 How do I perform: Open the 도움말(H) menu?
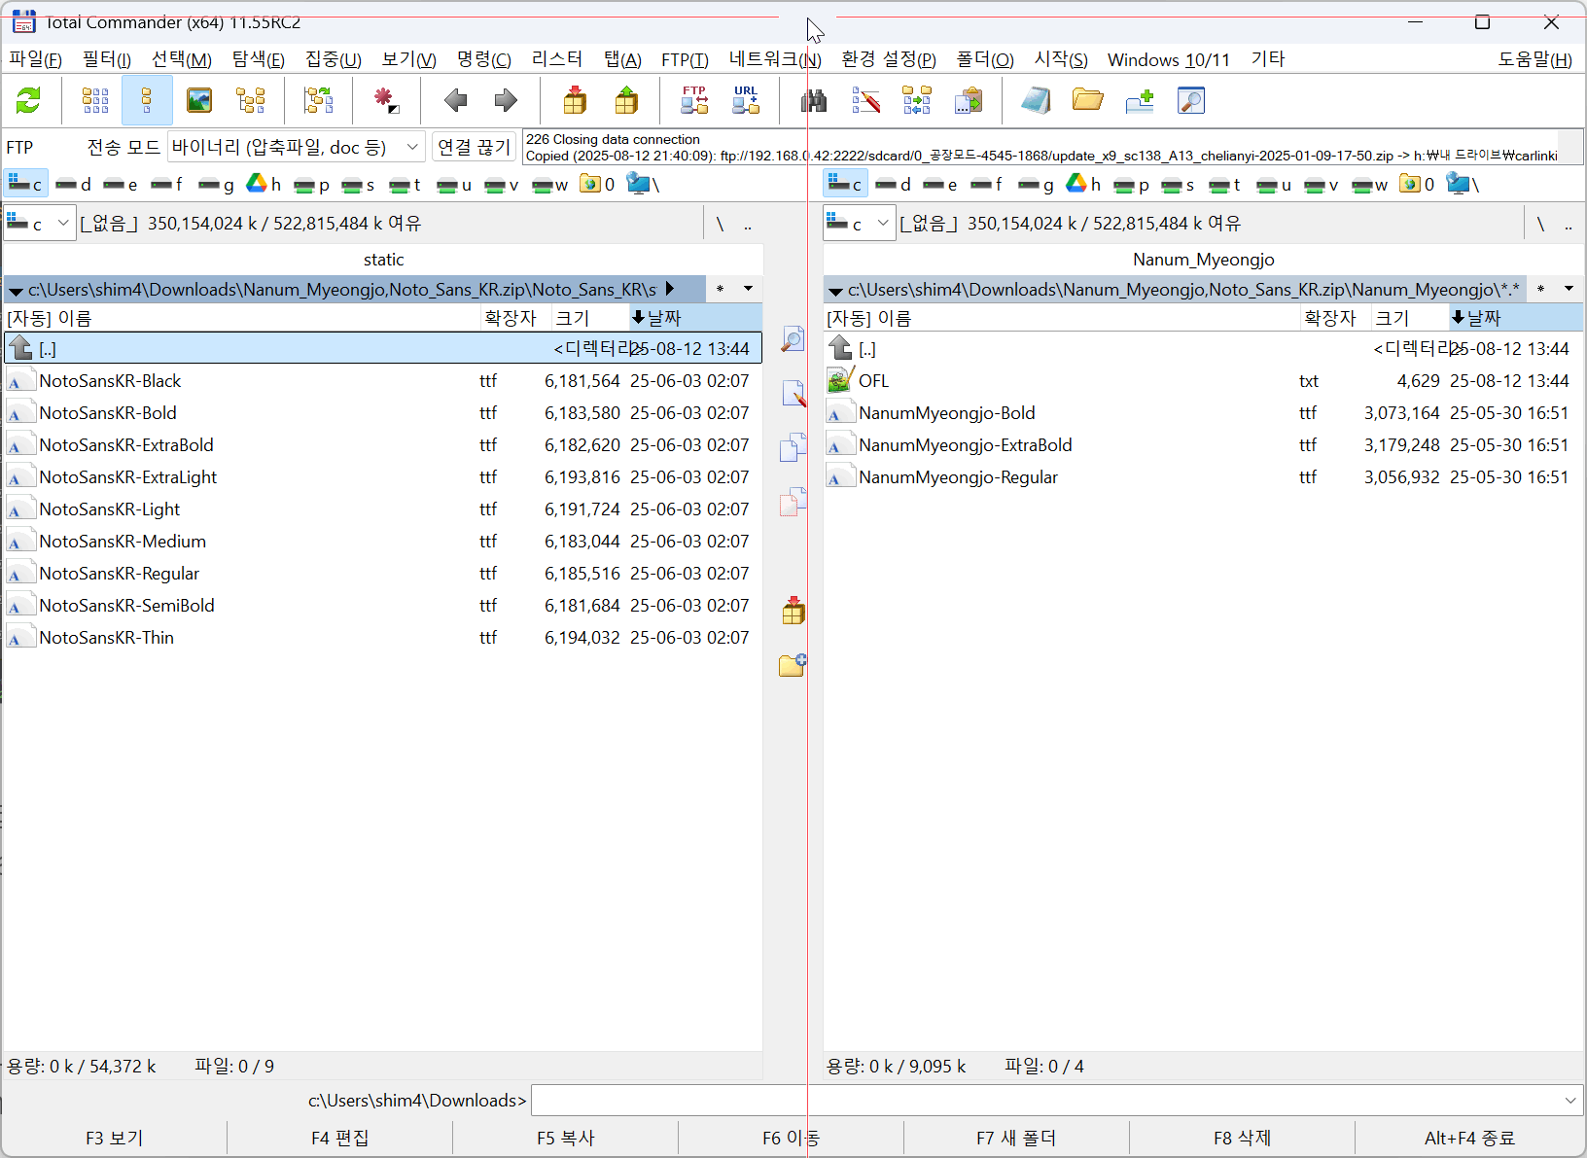(x=1535, y=59)
